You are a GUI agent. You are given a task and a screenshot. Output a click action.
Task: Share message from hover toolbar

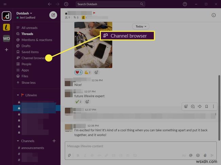tap(200, 106)
